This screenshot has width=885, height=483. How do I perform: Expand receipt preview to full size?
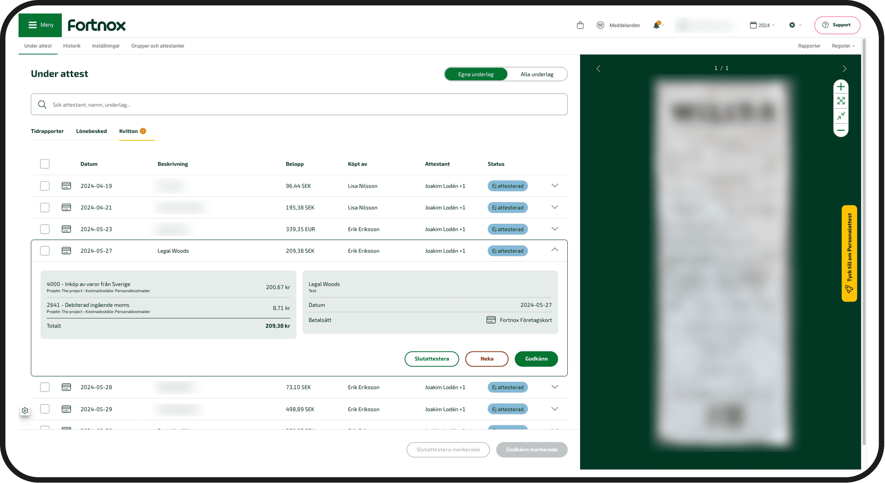pos(841,101)
